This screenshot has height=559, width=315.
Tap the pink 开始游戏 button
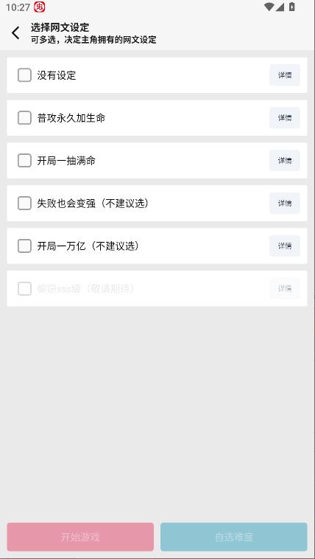(x=80, y=537)
